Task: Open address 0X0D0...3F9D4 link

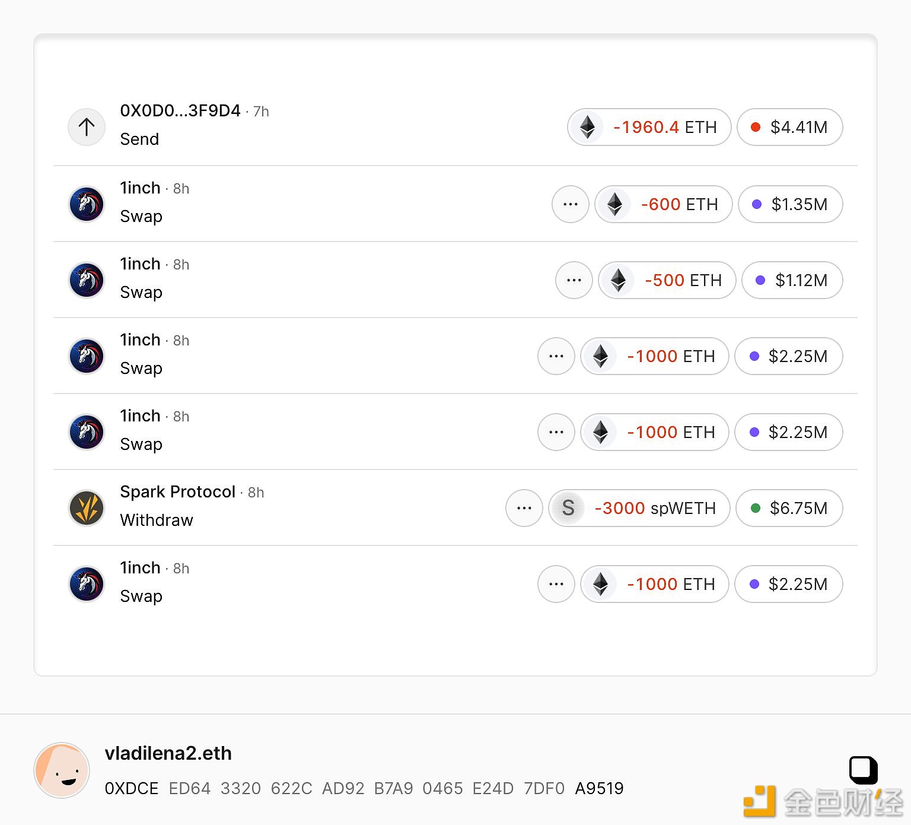Action: click(x=180, y=111)
